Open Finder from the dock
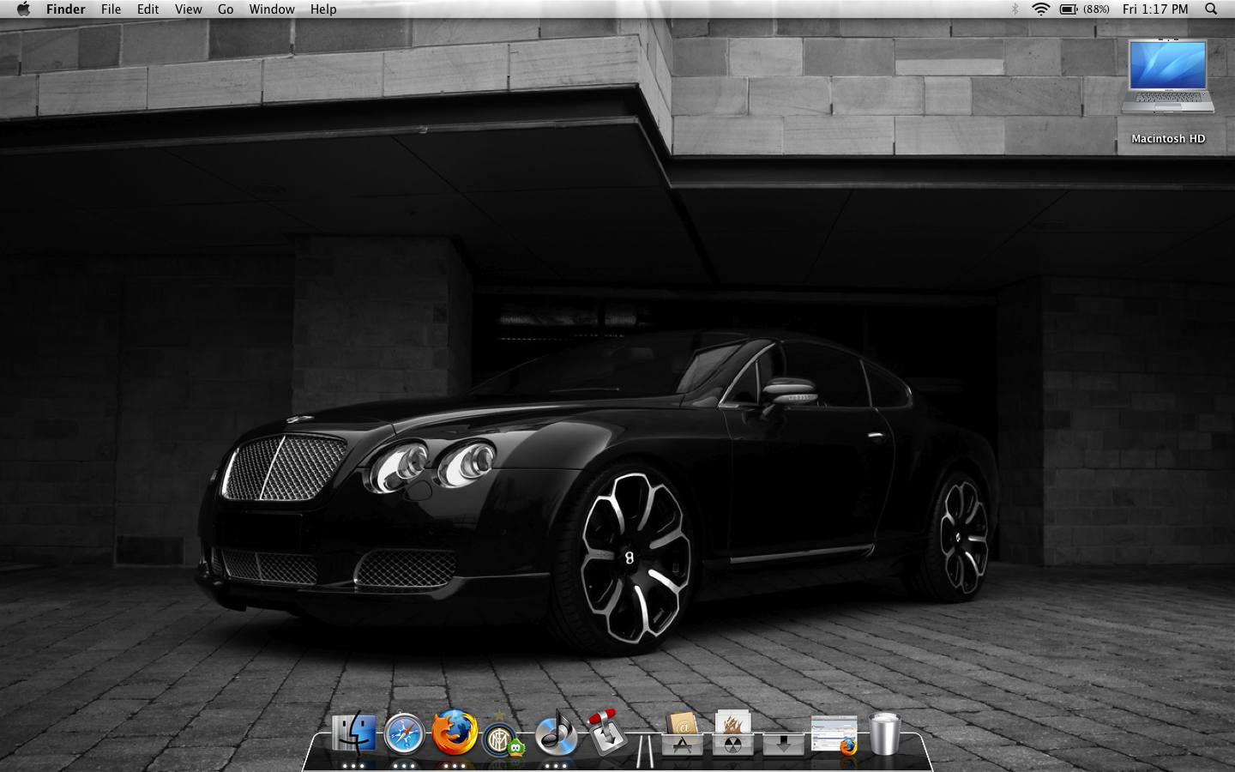1235x772 pixels. [x=353, y=734]
